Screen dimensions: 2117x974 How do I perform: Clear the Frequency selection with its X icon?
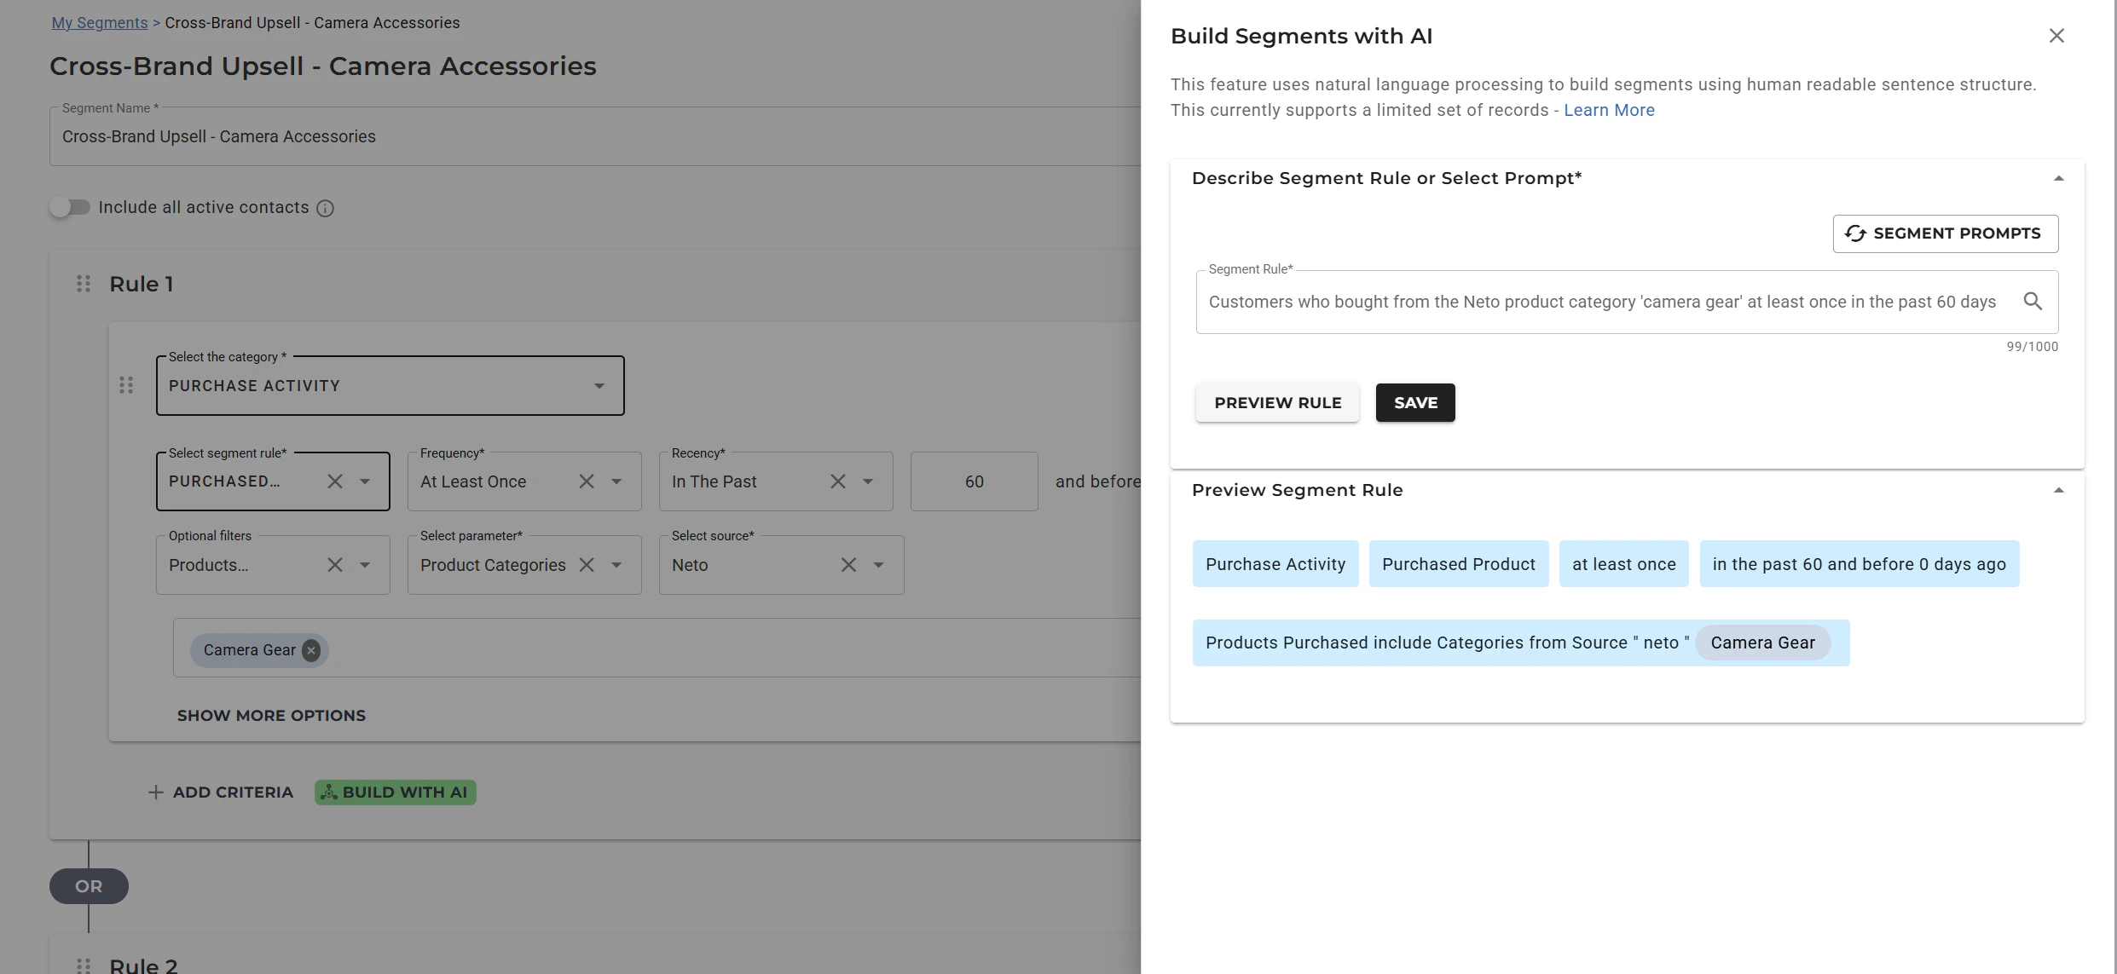(587, 481)
